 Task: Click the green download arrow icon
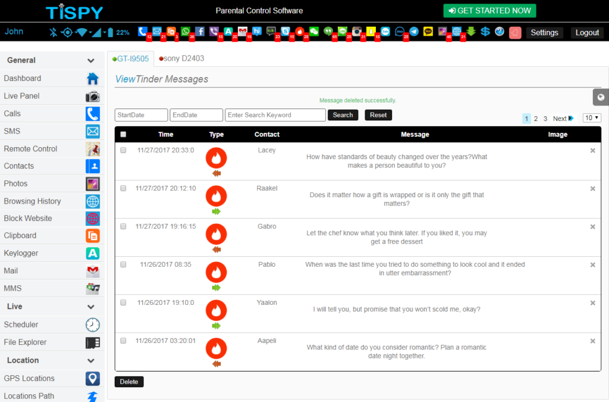click(x=471, y=32)
